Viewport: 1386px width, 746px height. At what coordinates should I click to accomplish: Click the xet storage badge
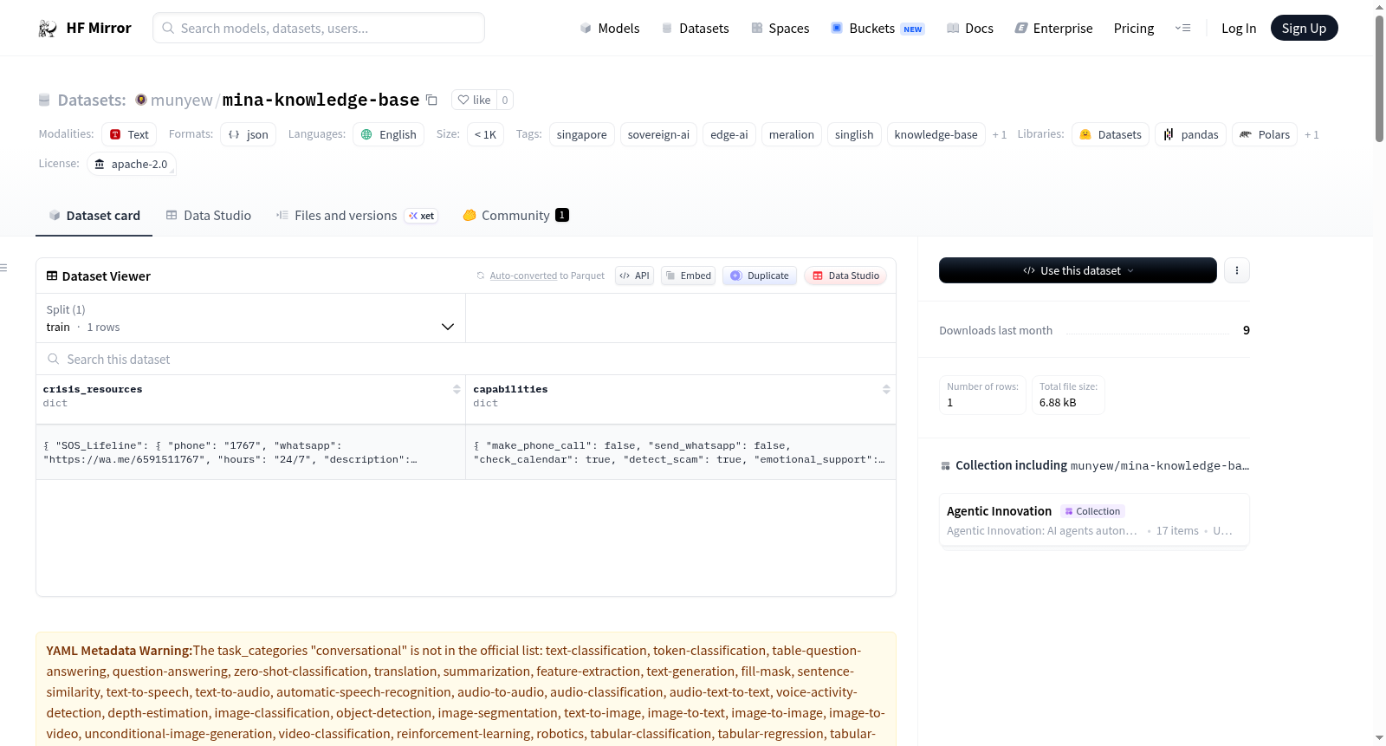[422, 216]
